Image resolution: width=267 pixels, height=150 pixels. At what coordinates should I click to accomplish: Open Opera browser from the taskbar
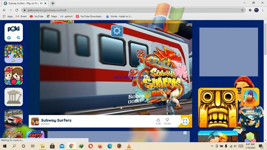(x=91, y=146)
